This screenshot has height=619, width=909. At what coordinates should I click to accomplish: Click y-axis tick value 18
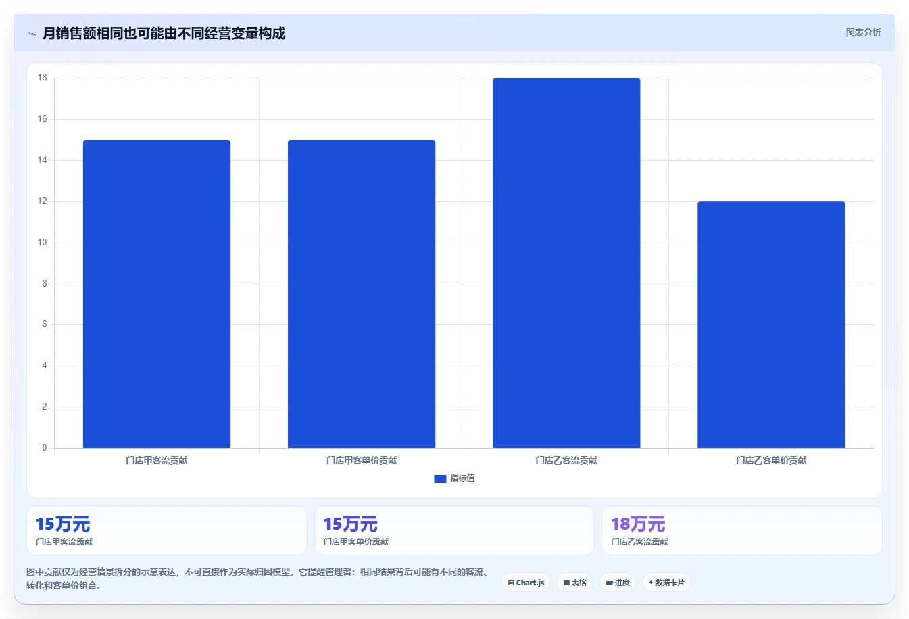tap(43, 78)
